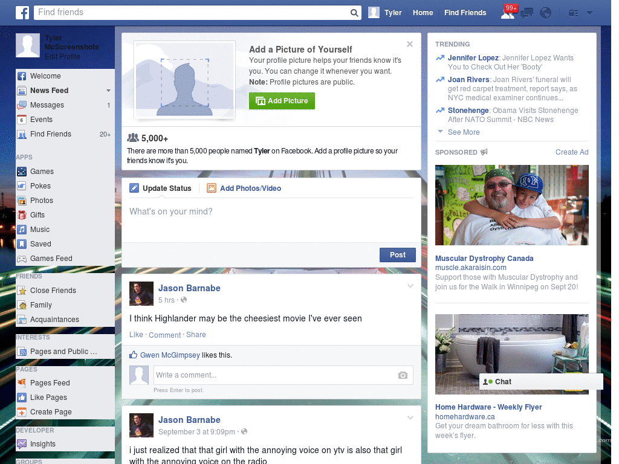Click the Pages Feed icon
This screenshot has width=619, height=464.
coord(22,382)
